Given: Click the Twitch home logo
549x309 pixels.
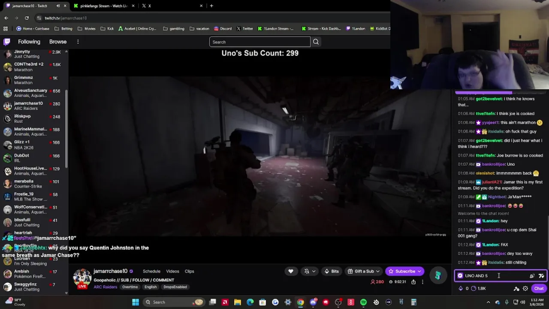Looking at the screenshot, I should 7,42.
